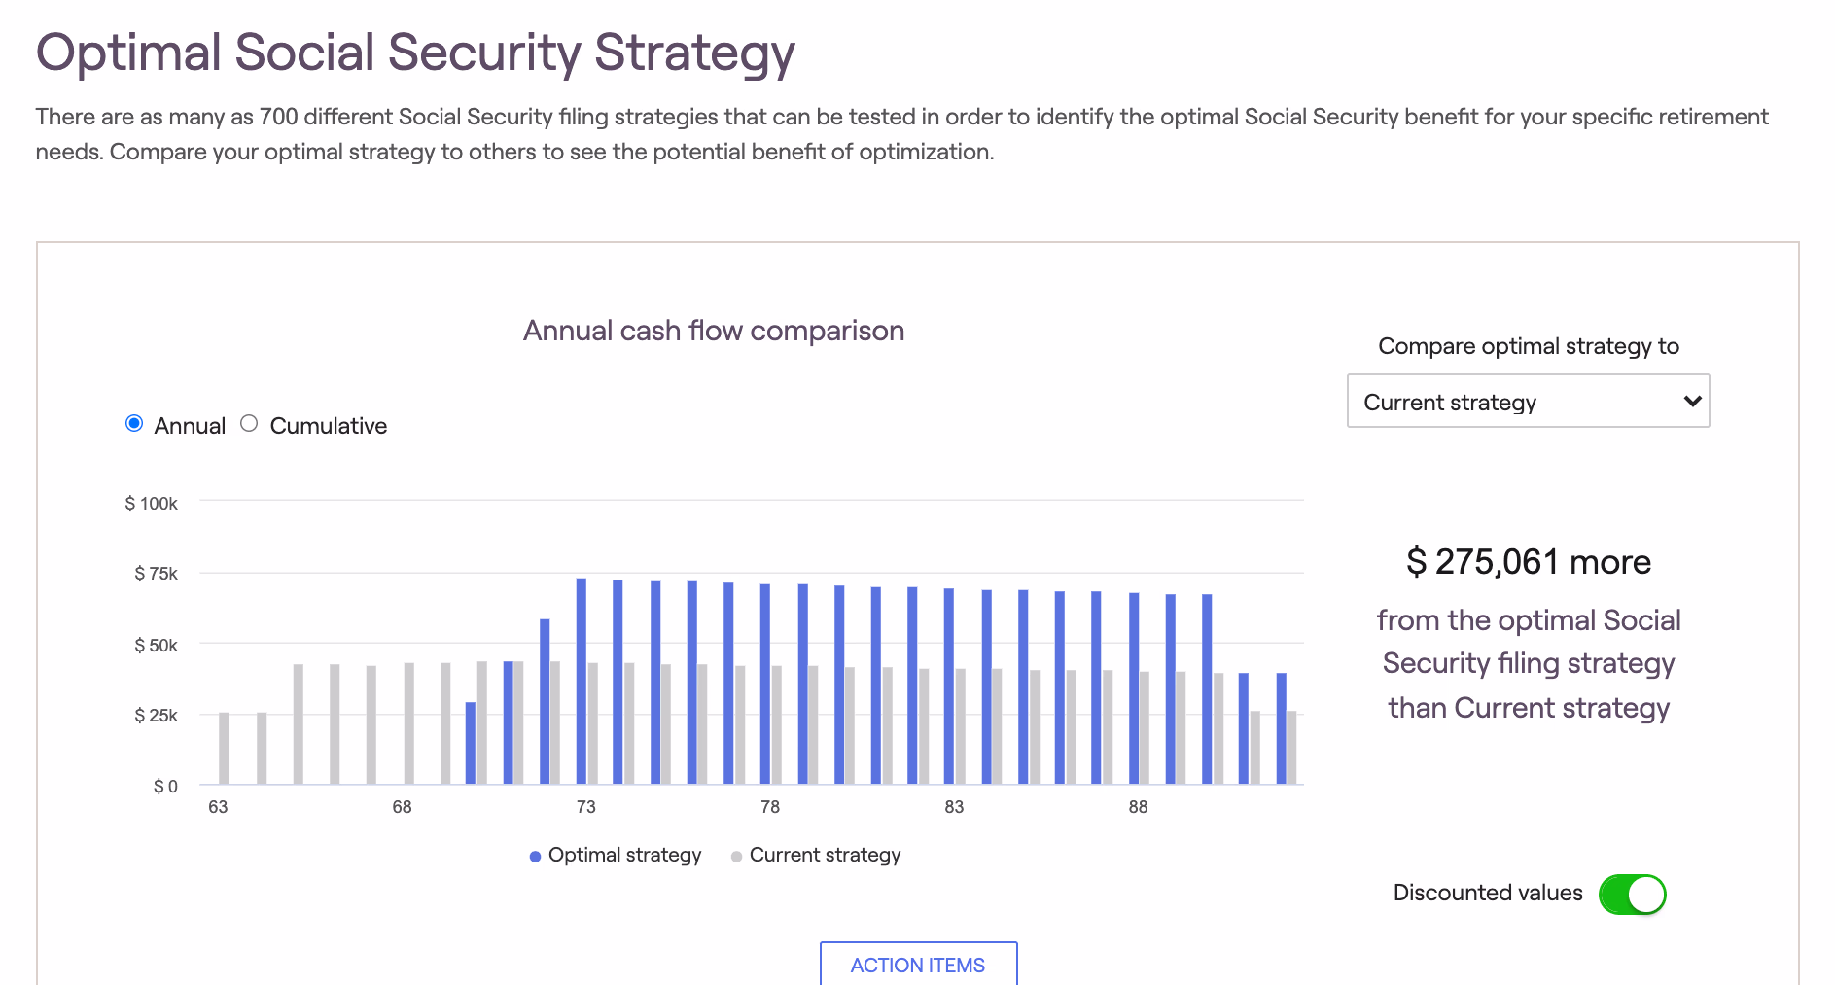This screenshot has height=985, width=1835.
Task: Toggle Current strategy legend label
Action: [x=825, y=855]
